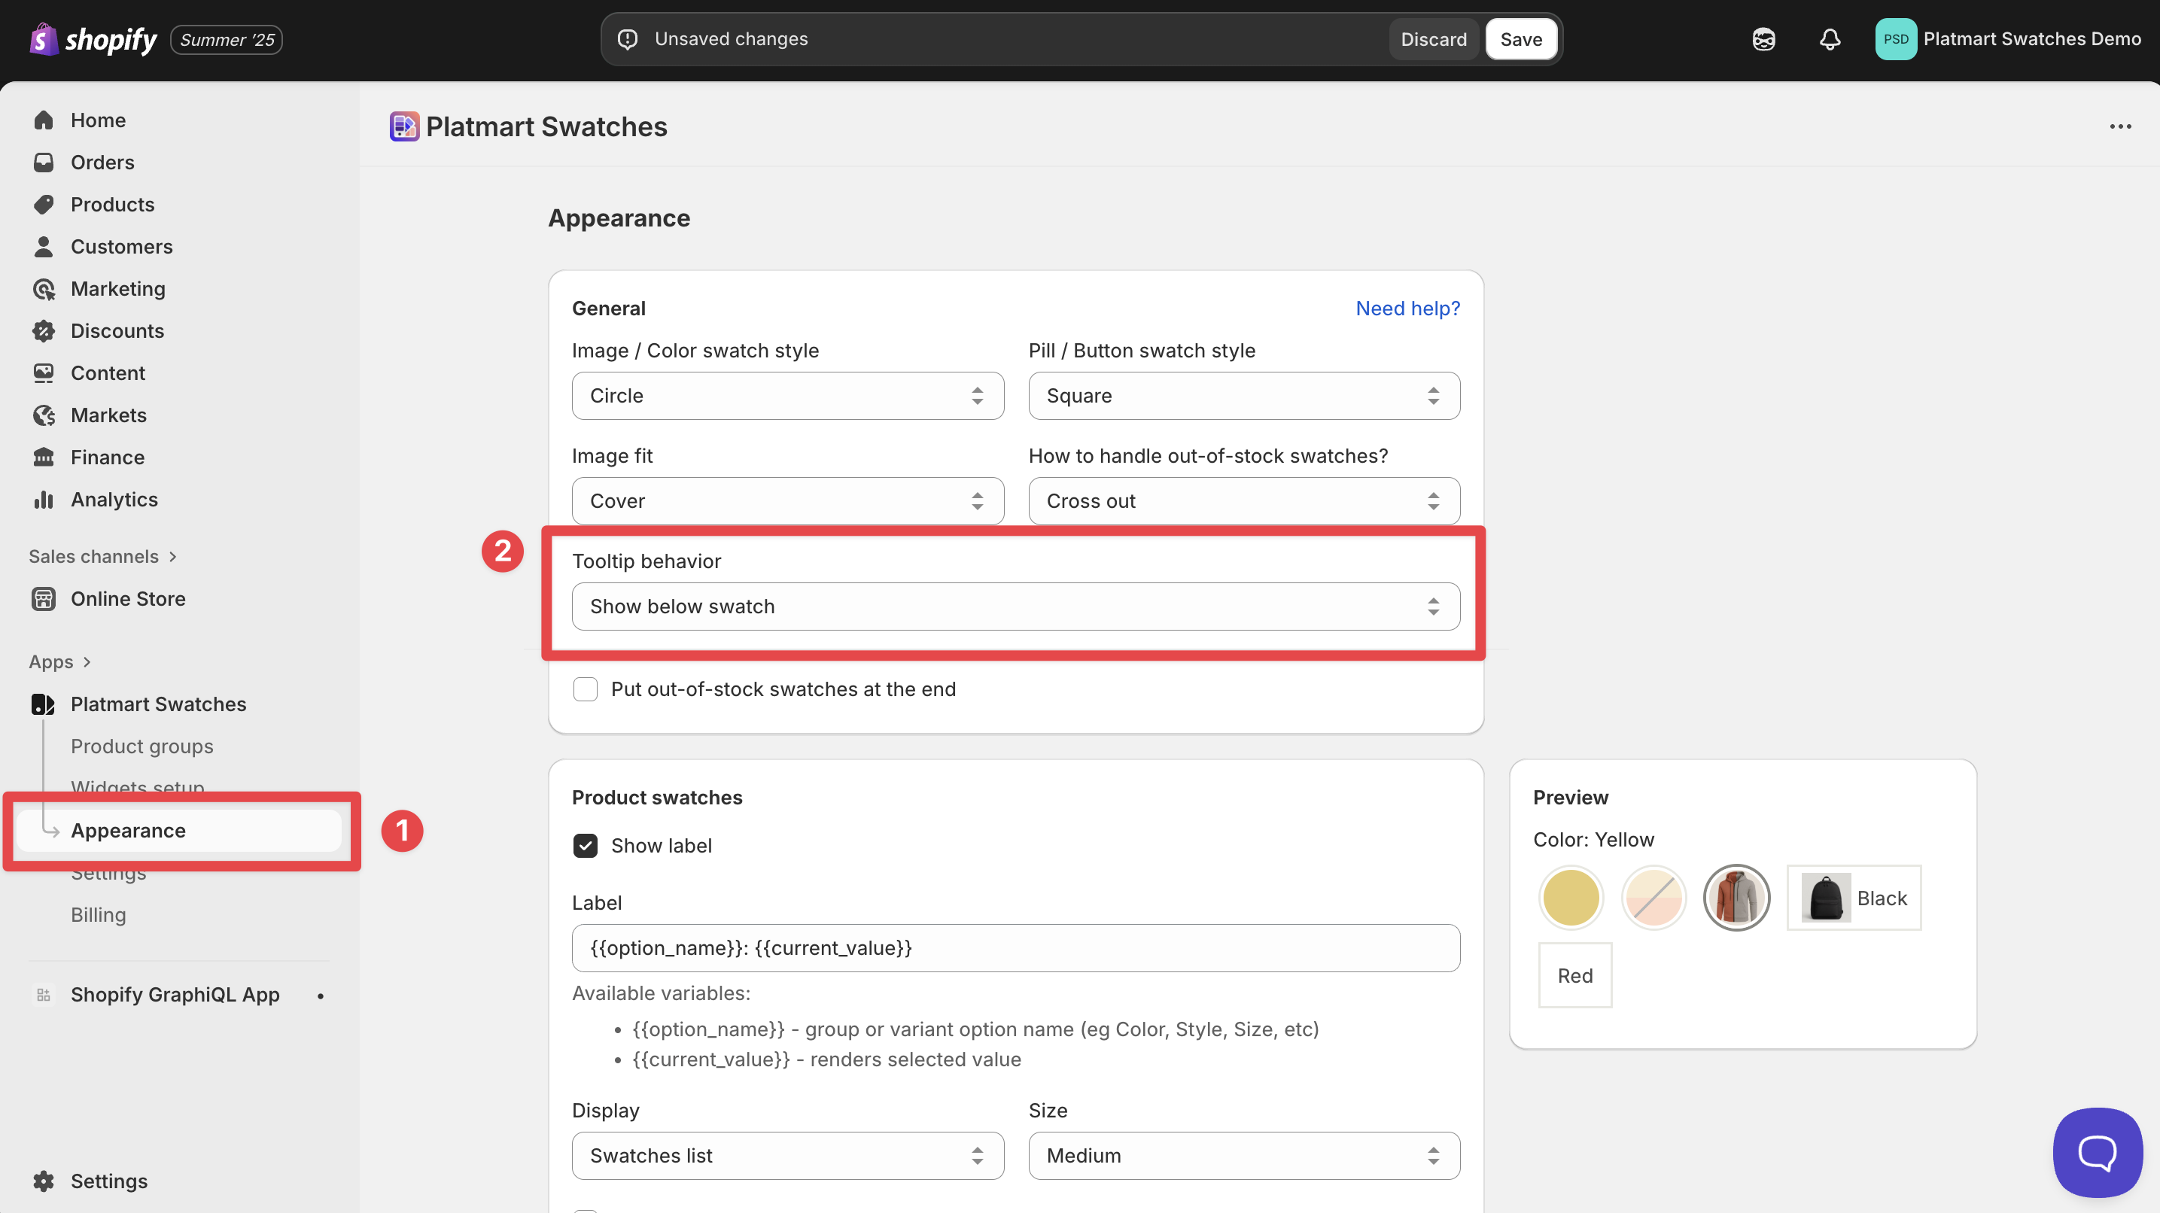Open the Tooltip behavior dropdown
The image size is (2160, 1213).
pos(1015,607)
